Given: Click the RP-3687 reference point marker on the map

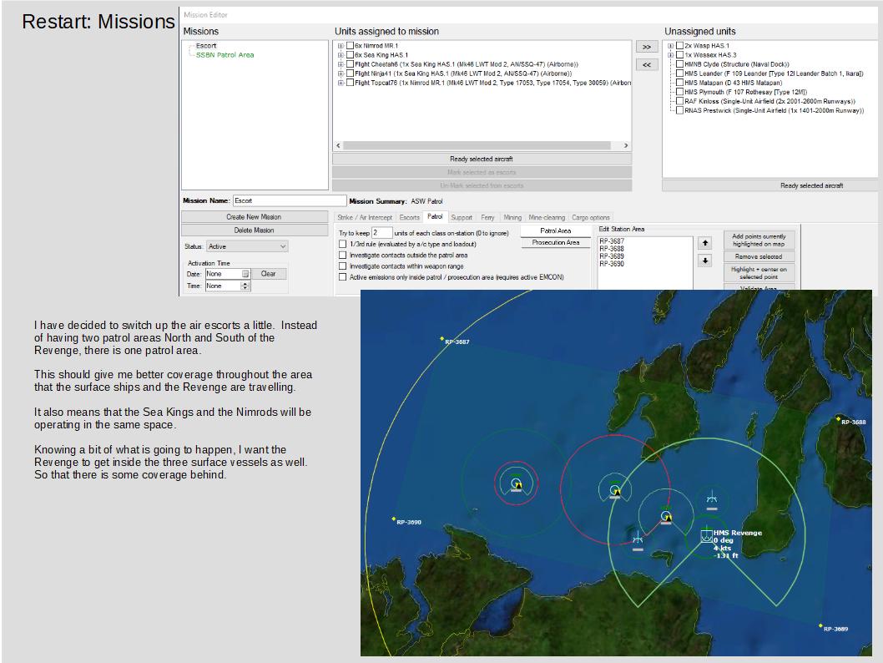Looking at the screenshot, I should [442, 338].
